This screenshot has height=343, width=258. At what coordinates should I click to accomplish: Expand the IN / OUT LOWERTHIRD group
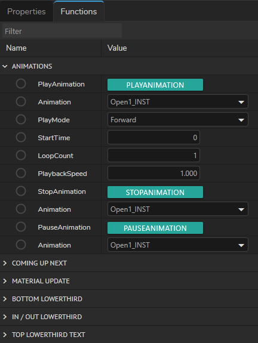pos(5,317)
